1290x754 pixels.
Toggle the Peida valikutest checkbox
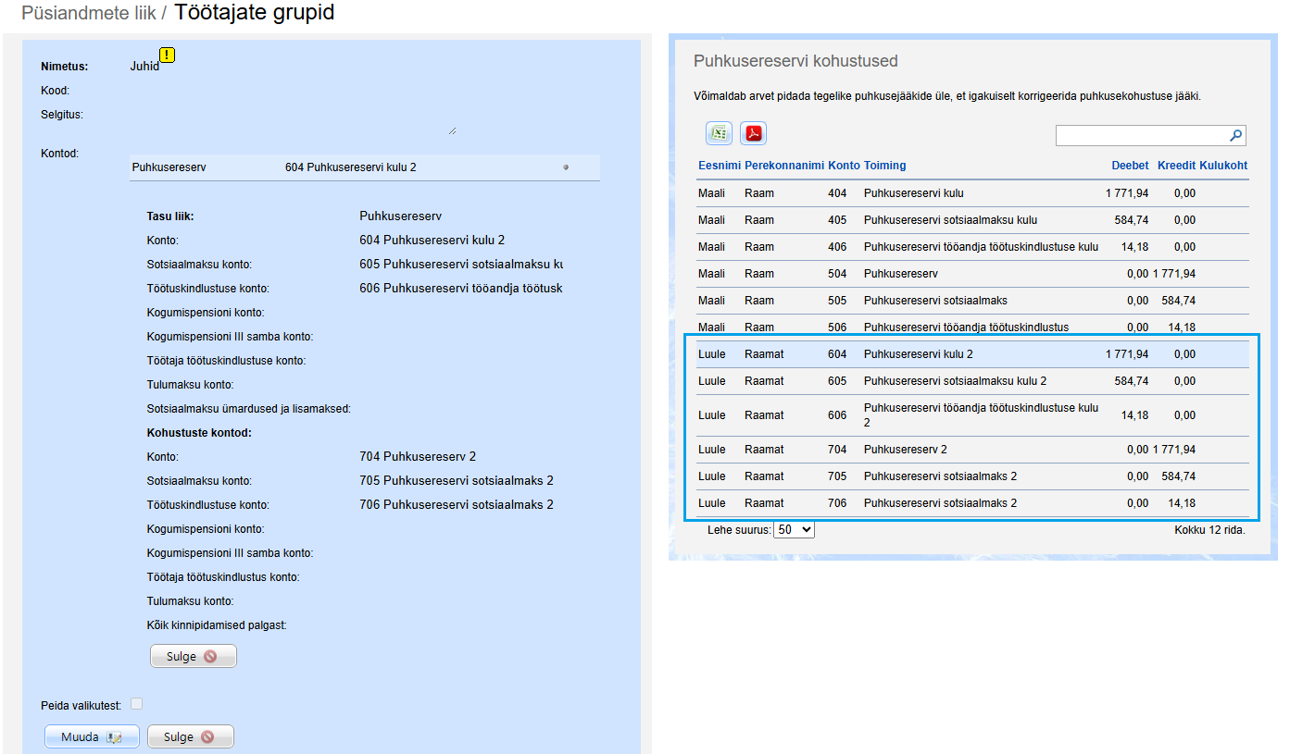pyautogui.click(x=136, y=704)
